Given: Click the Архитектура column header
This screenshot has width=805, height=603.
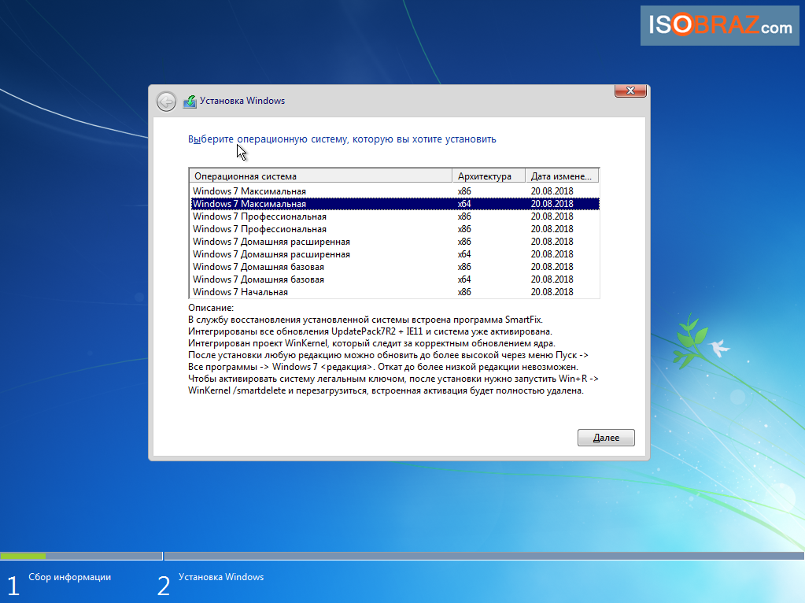Looking at the screenshot, I should pyautogui.click(x=488, y=176).
